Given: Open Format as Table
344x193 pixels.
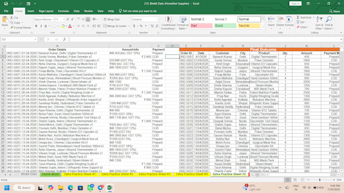Looking at the screenshot, I should point(183,23).
